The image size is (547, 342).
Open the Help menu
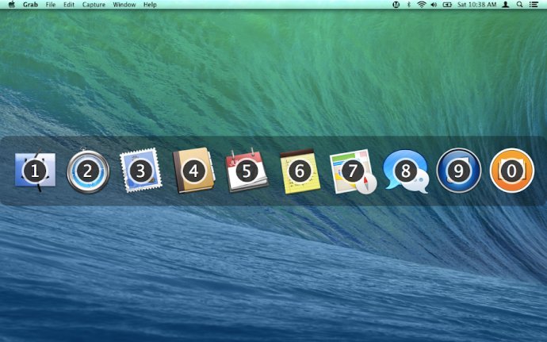tap(150, 5)
